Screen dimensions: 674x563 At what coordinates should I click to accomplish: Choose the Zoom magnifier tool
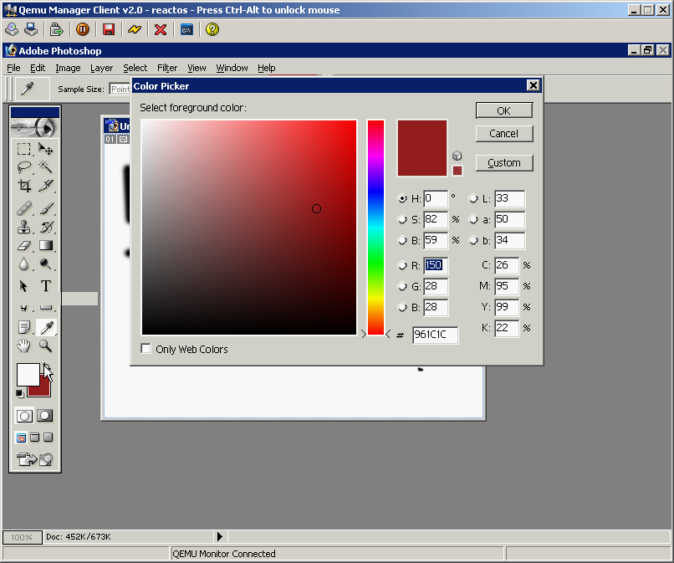46,345
